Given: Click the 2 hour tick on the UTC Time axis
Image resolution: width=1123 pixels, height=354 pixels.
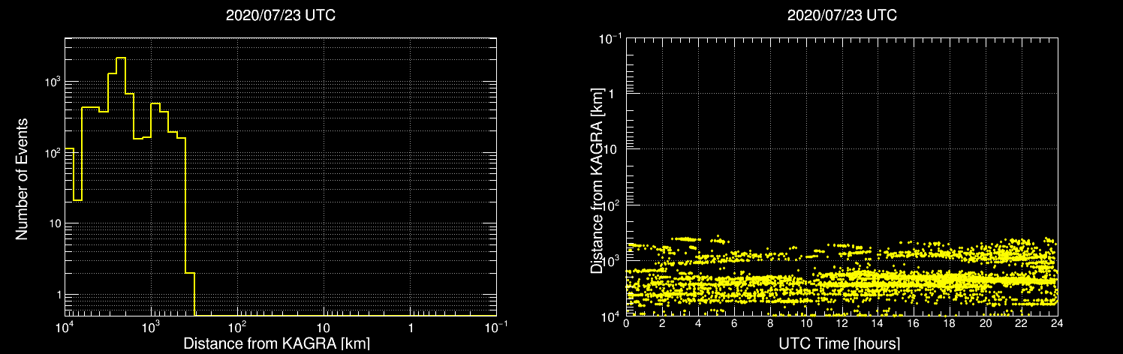Looking at the screenshot, I should (662, 323).
